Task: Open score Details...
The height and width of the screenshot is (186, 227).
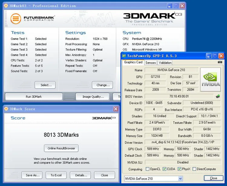Action: pos(80,175)
